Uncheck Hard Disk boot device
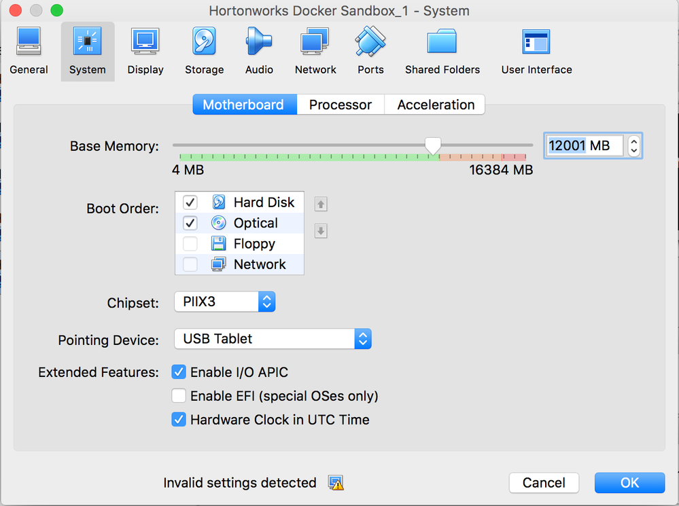 [190, 202]
